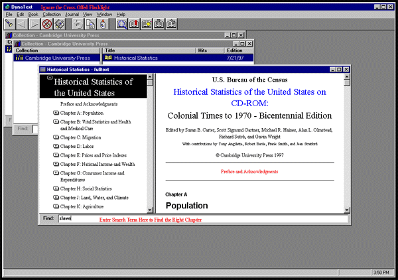Click the rightmost book icon in toolbar
Image resolution: width=398 pixels, height=280 pixels.
pyautogui.click(x=172, y=24)
